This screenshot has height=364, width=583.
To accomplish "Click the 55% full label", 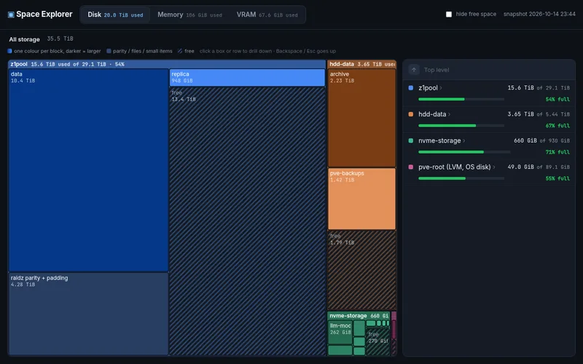I will [x=557, y=178].
